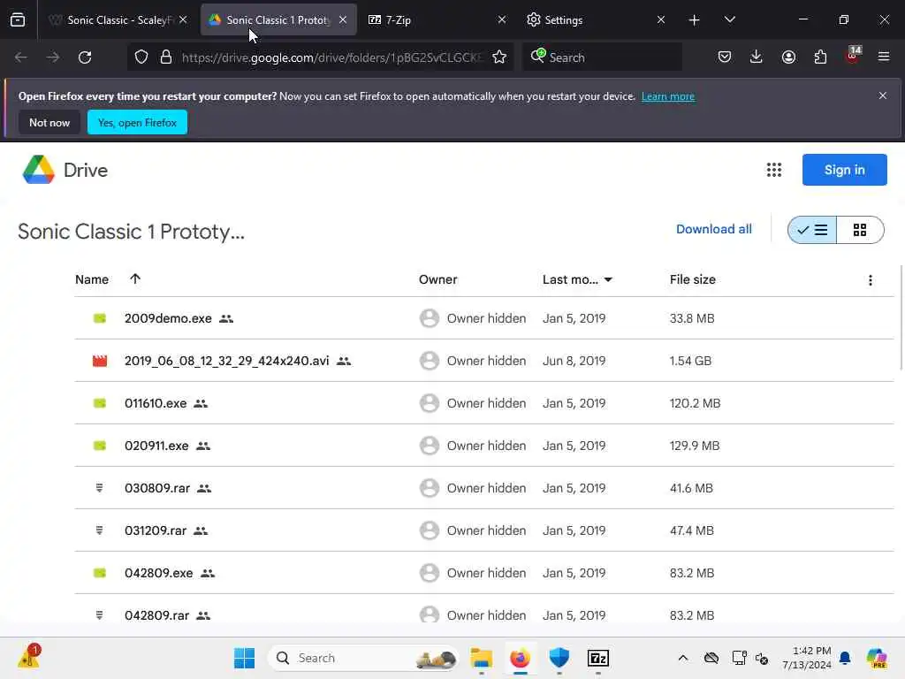The width and height of the screenshot is (905, 679).
Task: Select 020911.exe file
Action: 156,446
